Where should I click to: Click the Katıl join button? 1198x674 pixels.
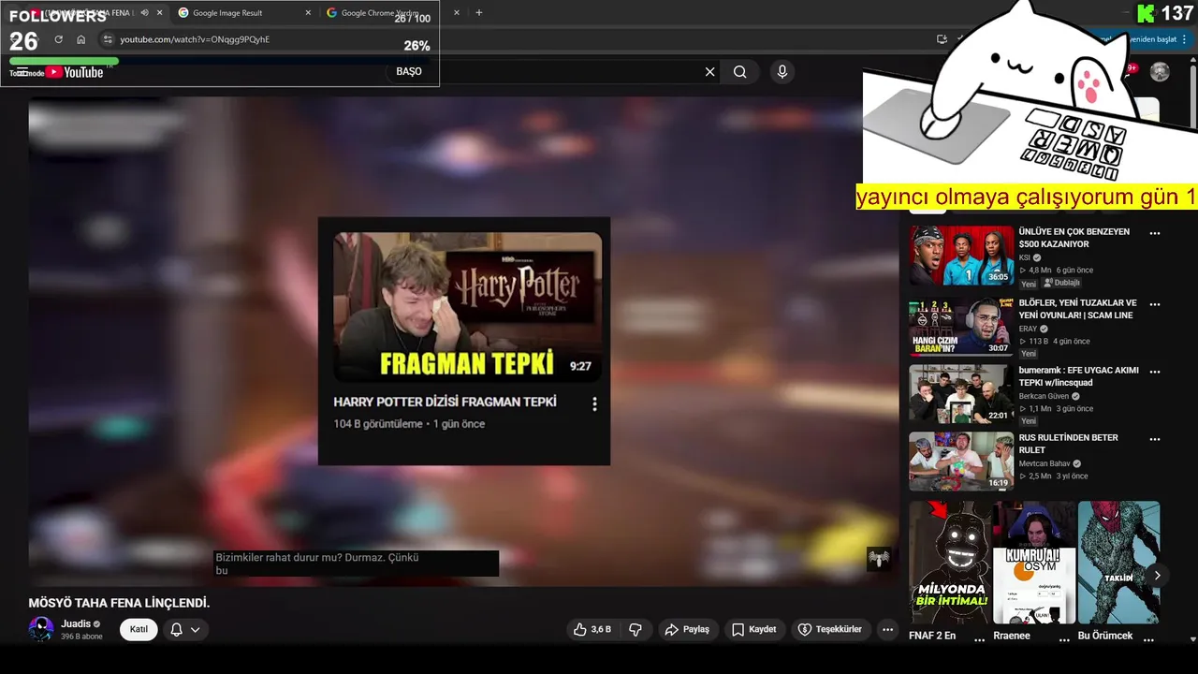click(139, 629)
